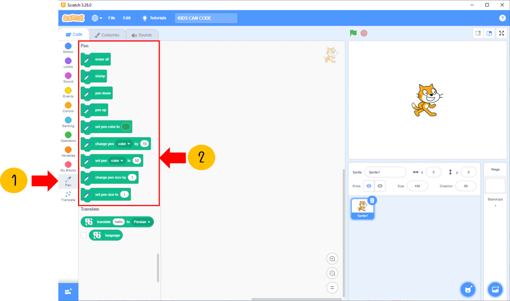Viewport: 510px width, 301px height.
Task: Open the Tutorials link
Action: (154, 18)
